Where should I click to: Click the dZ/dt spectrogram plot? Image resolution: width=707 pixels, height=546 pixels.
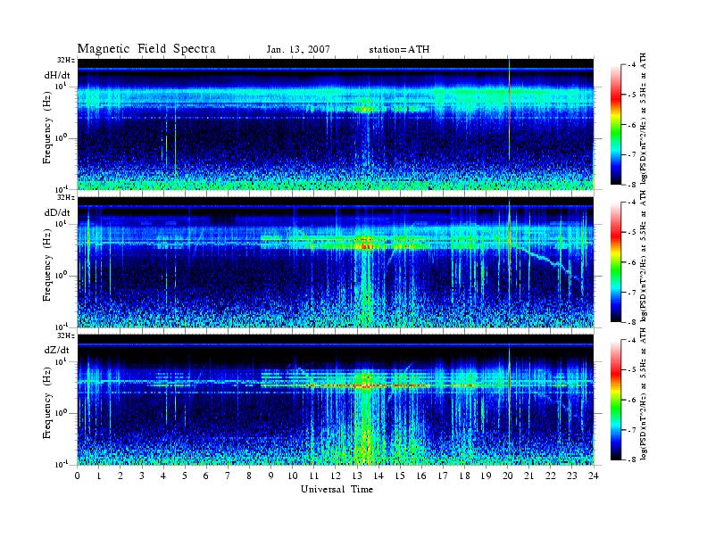pyautogui.click(x=336, y=400)
